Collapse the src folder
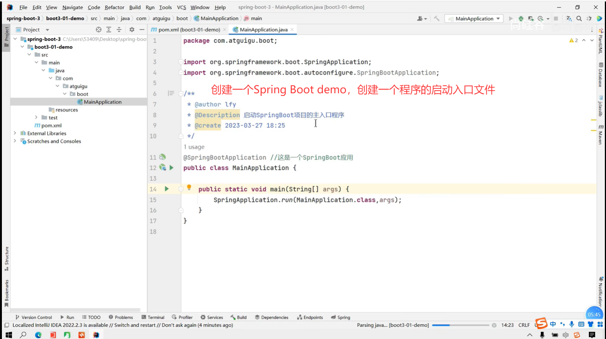 [30, 55]
